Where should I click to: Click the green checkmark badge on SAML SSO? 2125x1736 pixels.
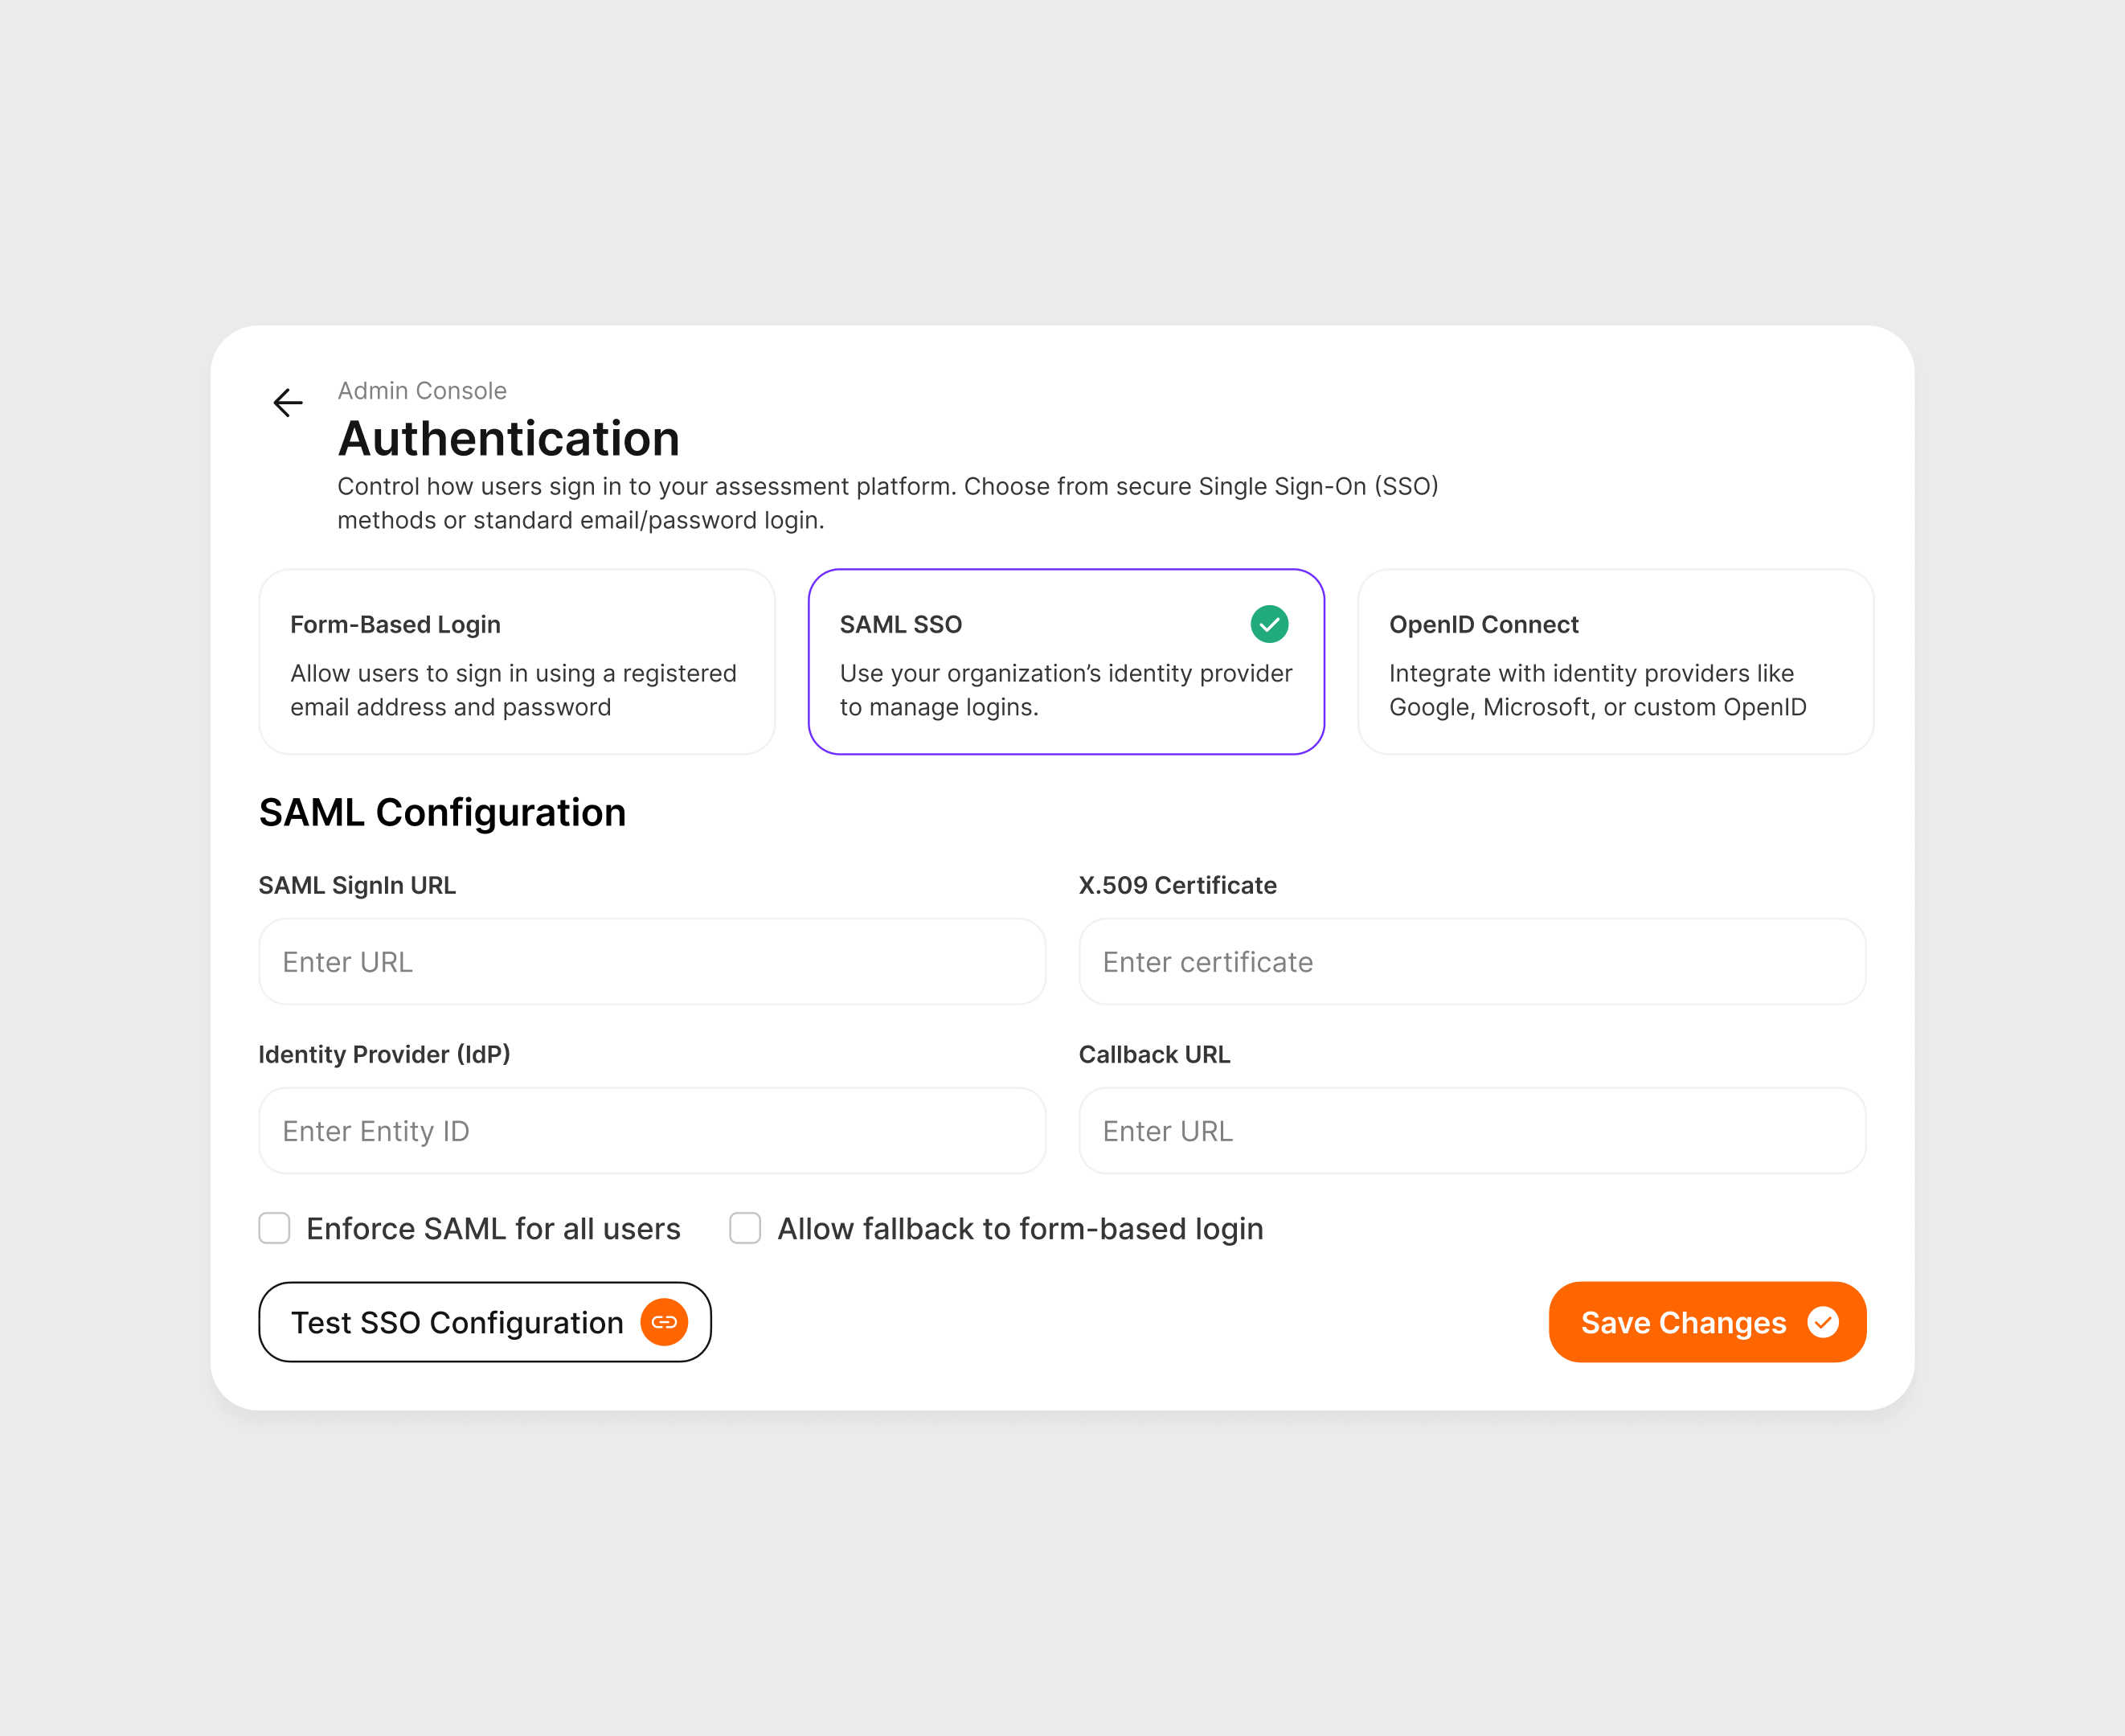coord(1270,624)
